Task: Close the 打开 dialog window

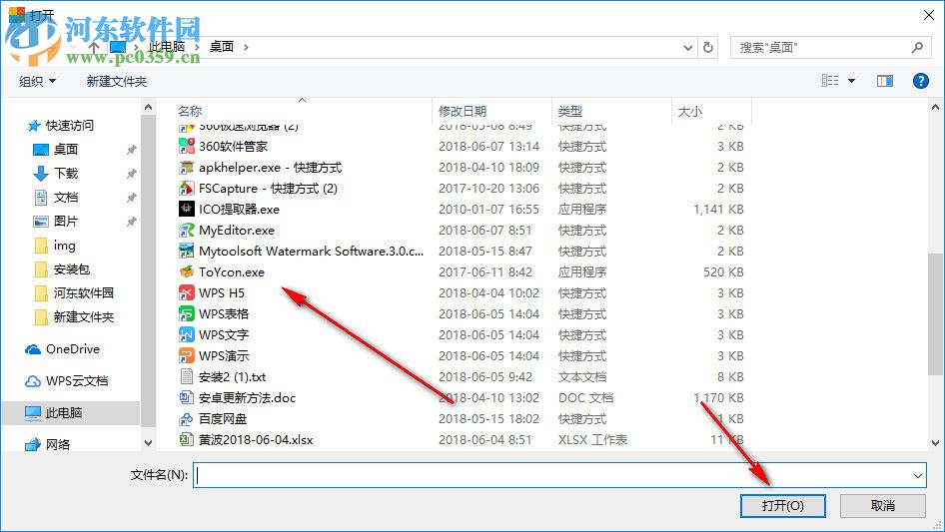Action: pyautogui.click(x=929, y=15)
